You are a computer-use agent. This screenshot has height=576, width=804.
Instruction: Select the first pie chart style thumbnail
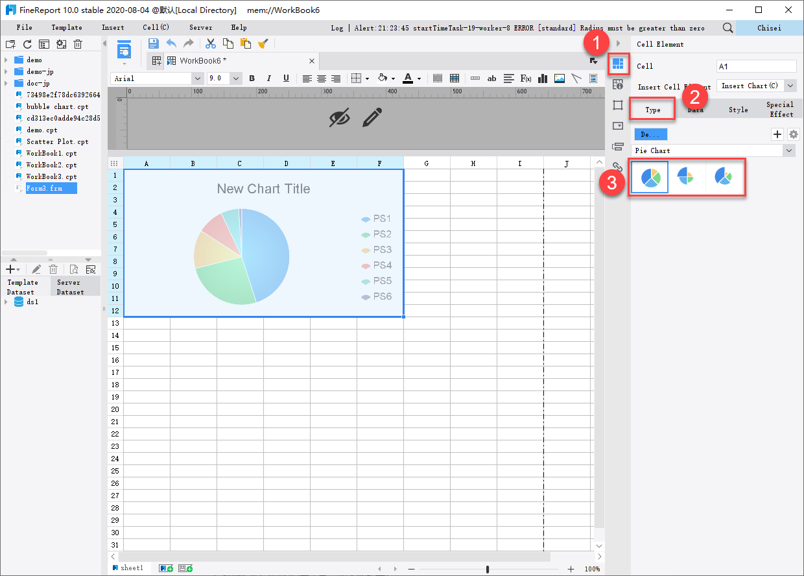tap(649, 176)
